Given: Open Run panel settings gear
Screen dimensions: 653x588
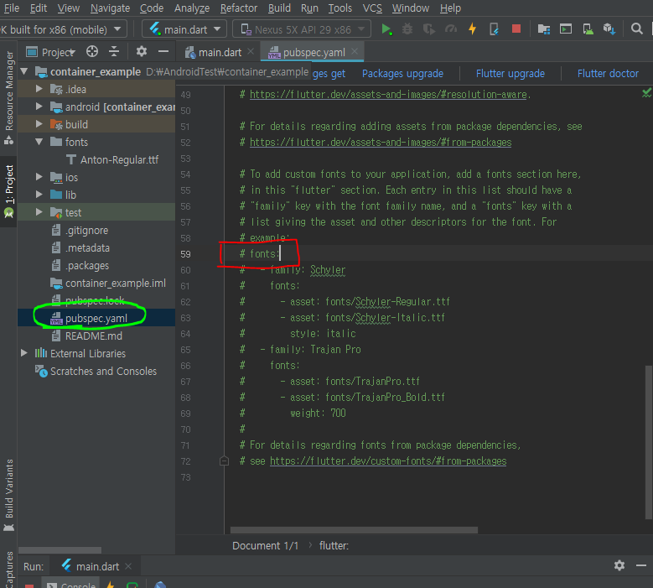Looking at the screenshot, I should coord(619,565).
